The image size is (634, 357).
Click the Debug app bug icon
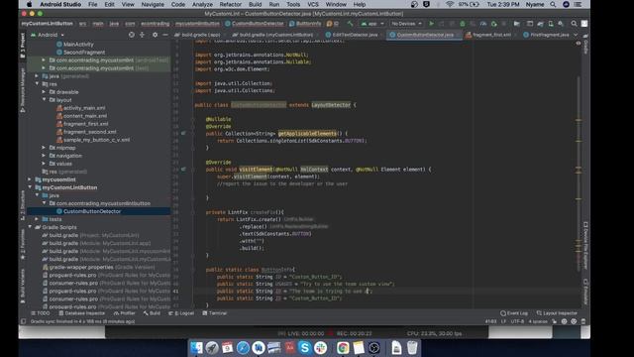point(463,24)
